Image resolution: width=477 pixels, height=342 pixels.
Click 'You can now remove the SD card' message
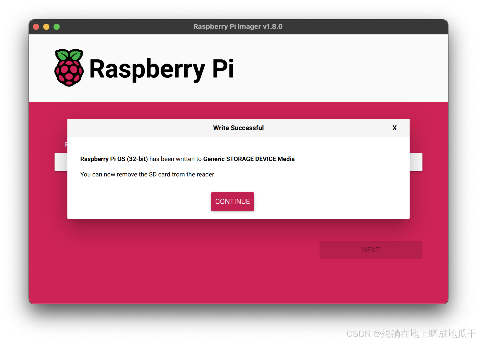click(x=147, y=174)
